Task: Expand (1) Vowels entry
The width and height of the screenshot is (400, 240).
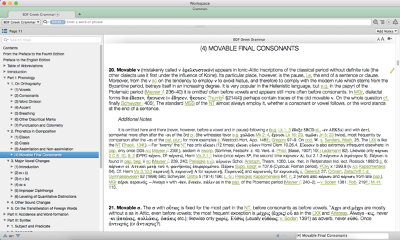Action: (x=11, y=89)
